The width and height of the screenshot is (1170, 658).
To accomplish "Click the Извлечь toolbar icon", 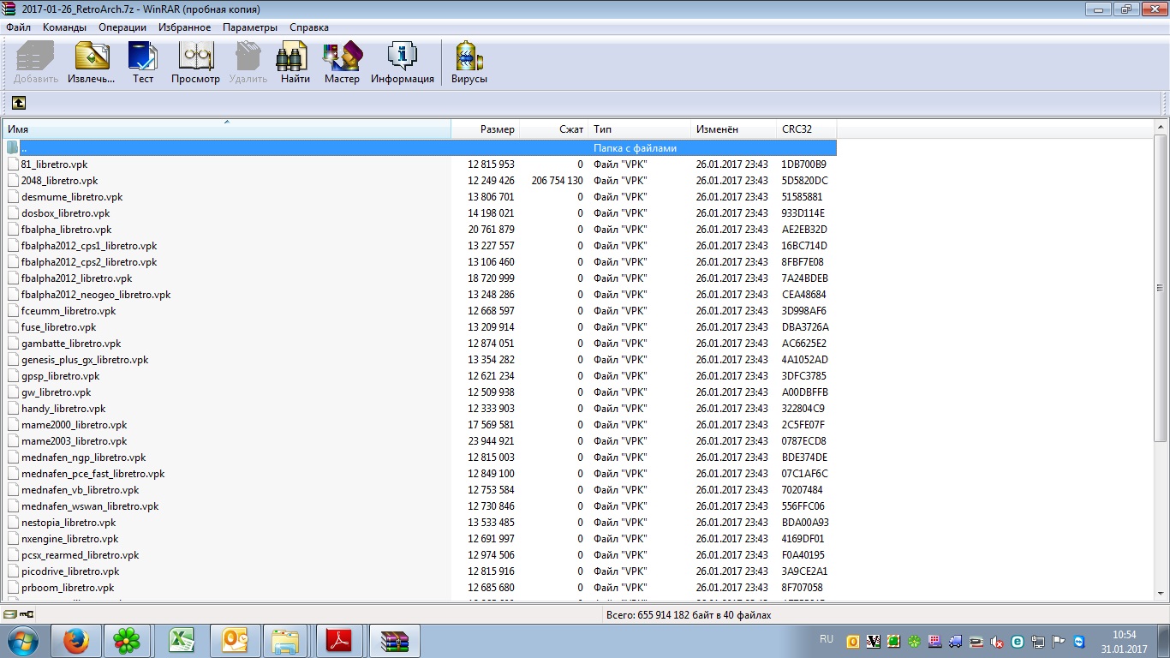I will pyautogui.click(x=92, y=63).
